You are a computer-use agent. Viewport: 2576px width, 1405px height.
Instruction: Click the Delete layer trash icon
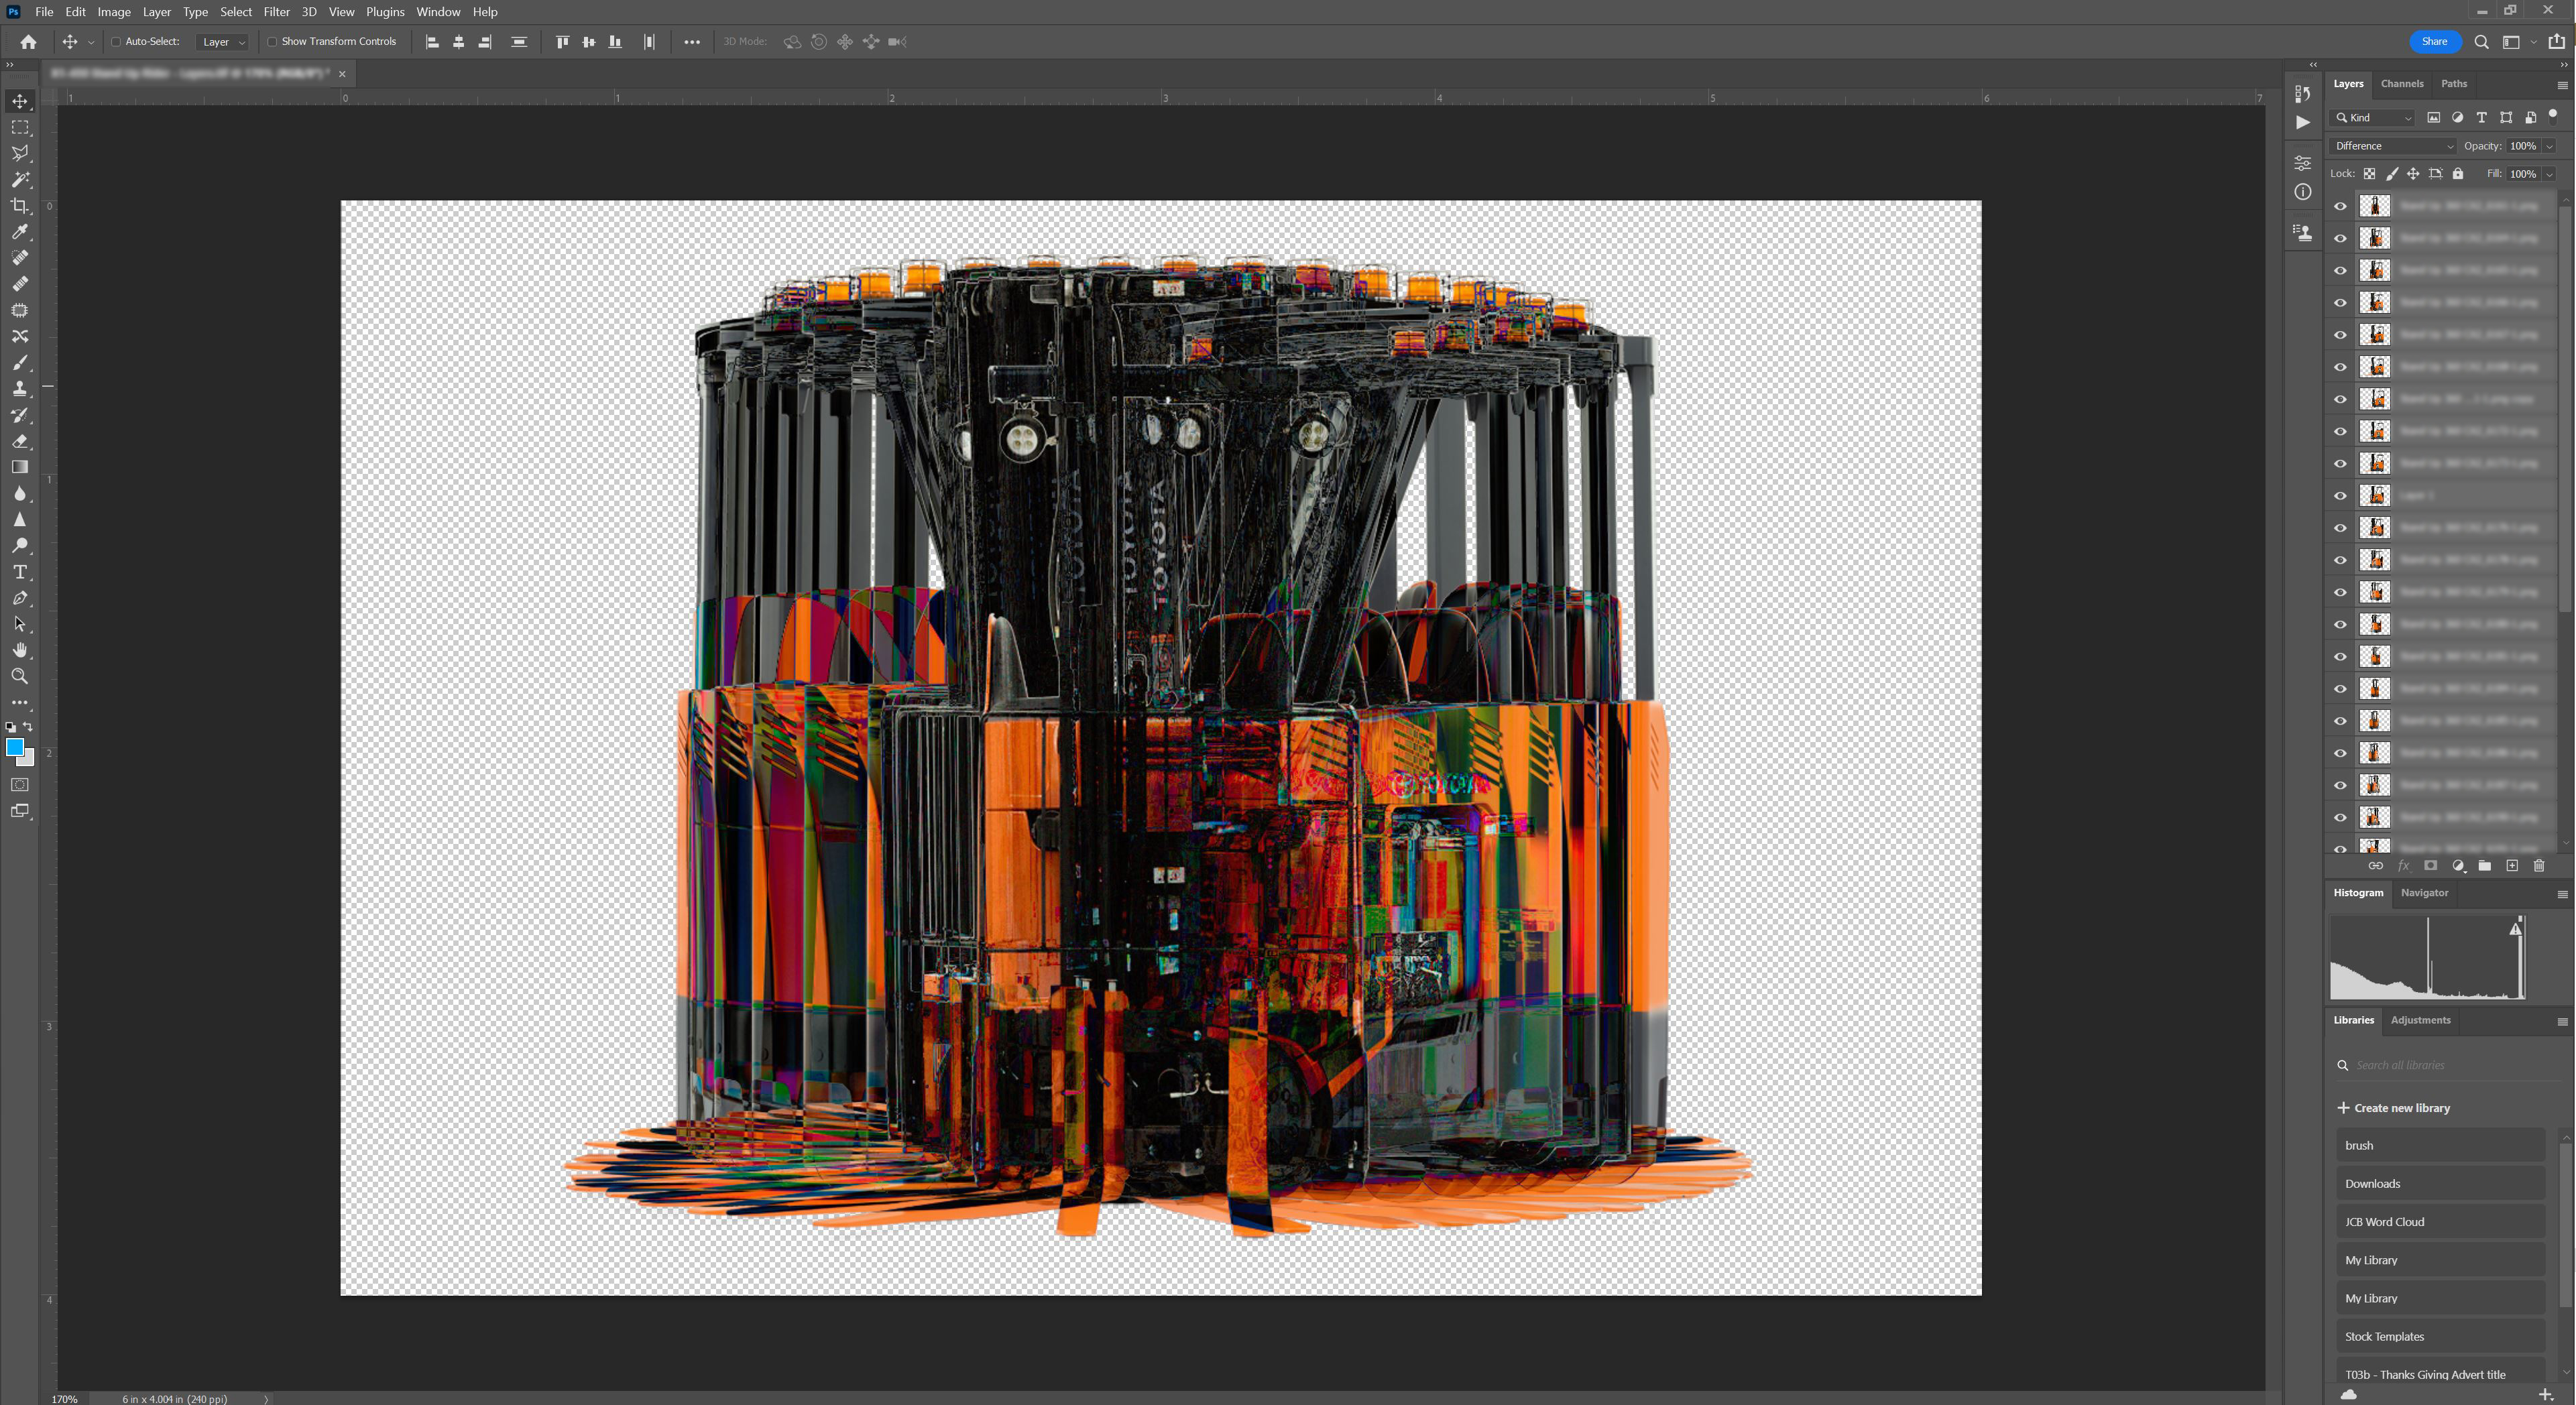2539,866
